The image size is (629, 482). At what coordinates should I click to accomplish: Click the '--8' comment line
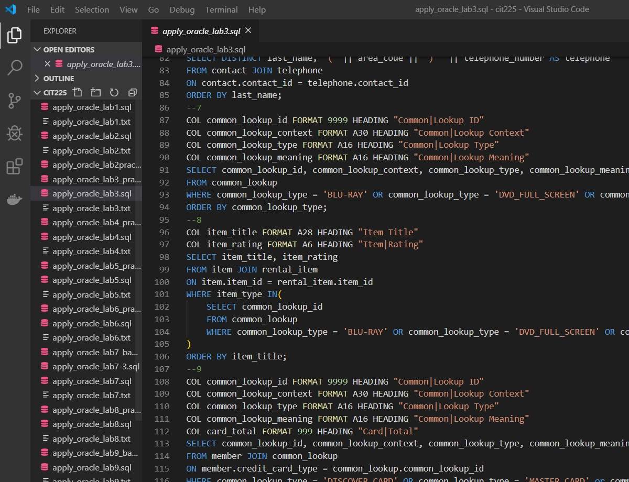194,220
